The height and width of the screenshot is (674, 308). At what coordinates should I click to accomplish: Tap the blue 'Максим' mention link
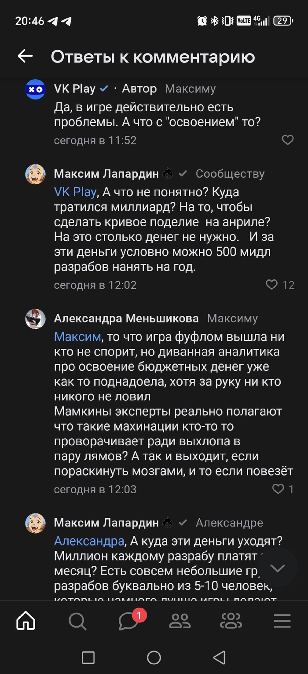[77, 337]
